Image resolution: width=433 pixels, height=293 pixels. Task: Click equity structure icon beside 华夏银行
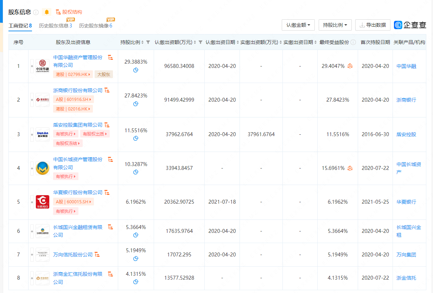point(107,192)
